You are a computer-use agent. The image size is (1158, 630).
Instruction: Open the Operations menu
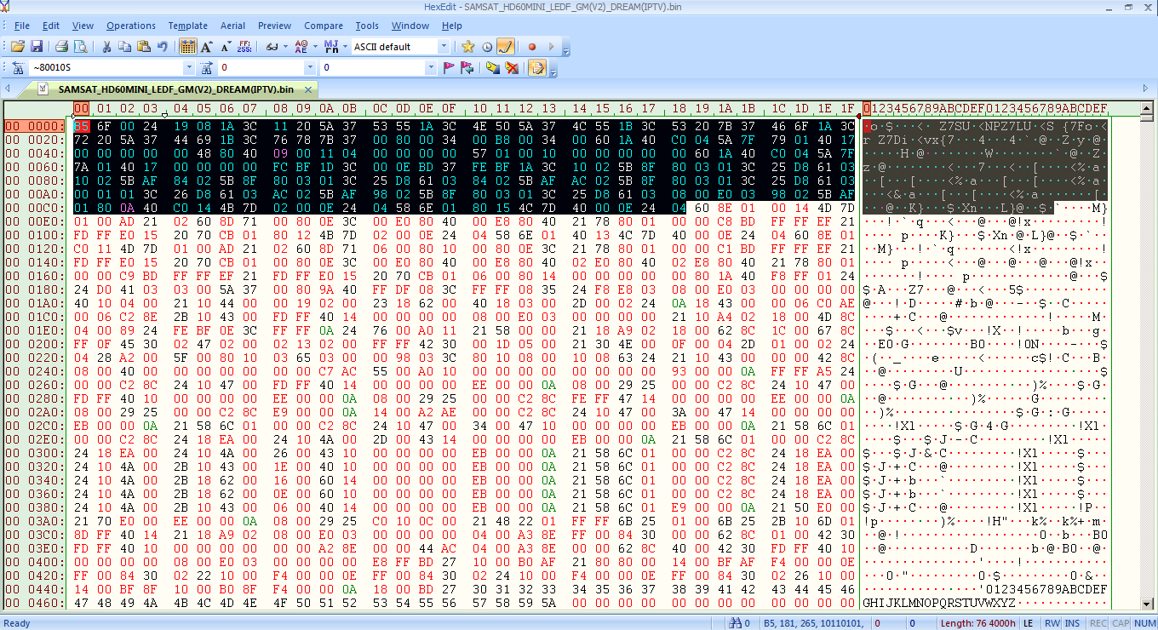pos(131,26)
